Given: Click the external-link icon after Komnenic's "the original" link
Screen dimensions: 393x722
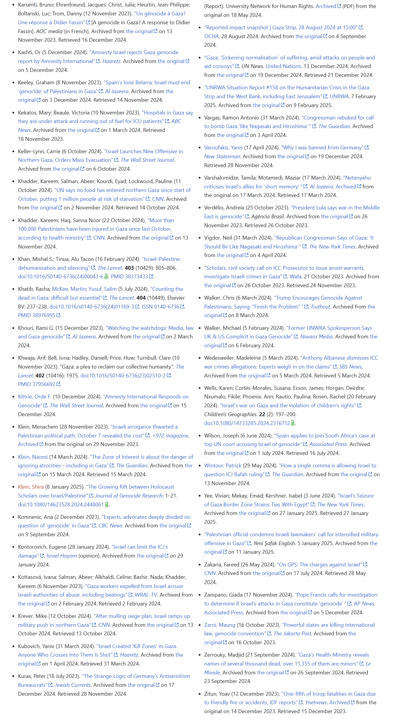Looking at the screenshot, I should coord(189,526).
